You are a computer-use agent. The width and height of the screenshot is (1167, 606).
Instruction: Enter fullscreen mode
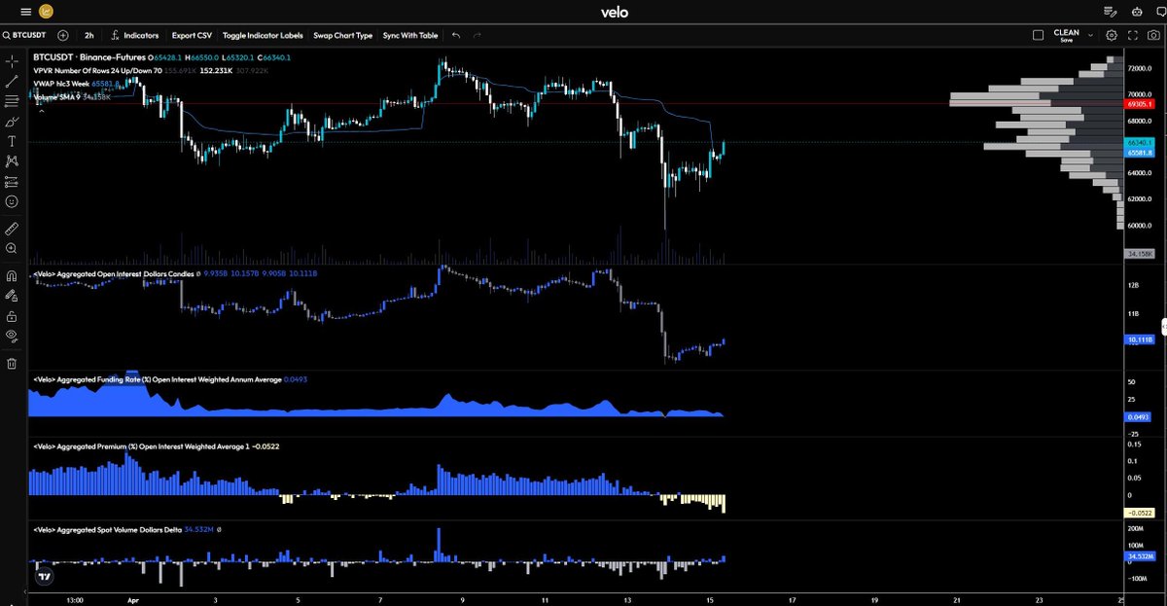coord(1131,35)
